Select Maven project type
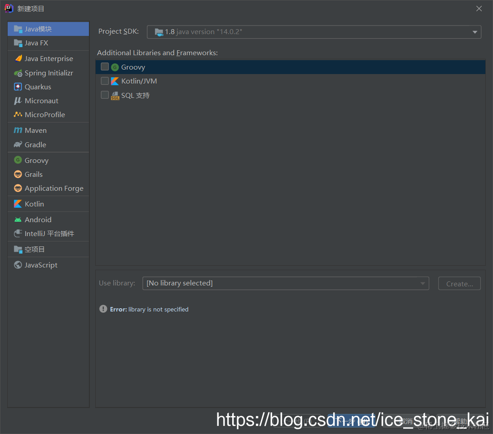Image resolution: width=493 pixels, height=434 pixels. click(48, 130)
